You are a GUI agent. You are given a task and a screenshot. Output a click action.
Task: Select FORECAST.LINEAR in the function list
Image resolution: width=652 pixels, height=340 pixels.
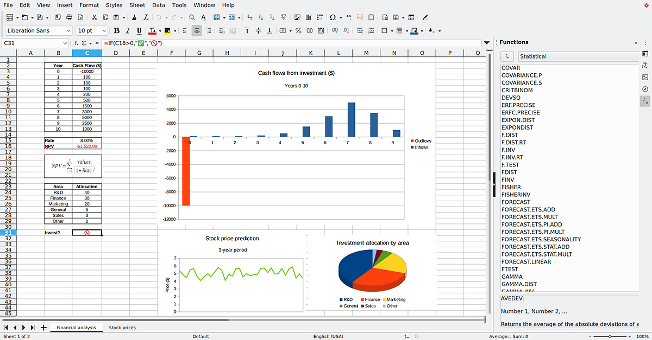click(526, 262)
